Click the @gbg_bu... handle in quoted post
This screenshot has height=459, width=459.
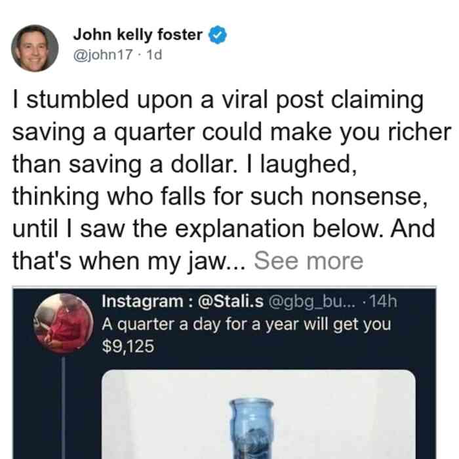click(311, 302)
